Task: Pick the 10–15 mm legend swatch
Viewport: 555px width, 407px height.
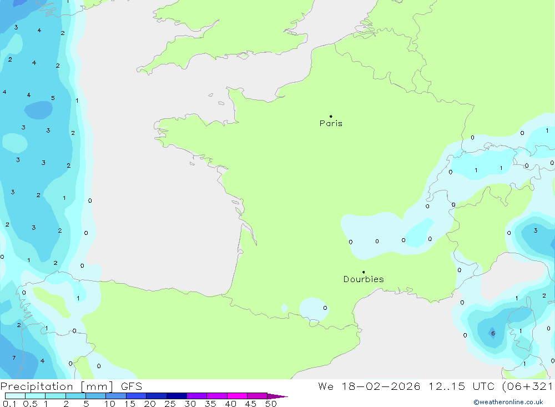Action: point(116,396)
